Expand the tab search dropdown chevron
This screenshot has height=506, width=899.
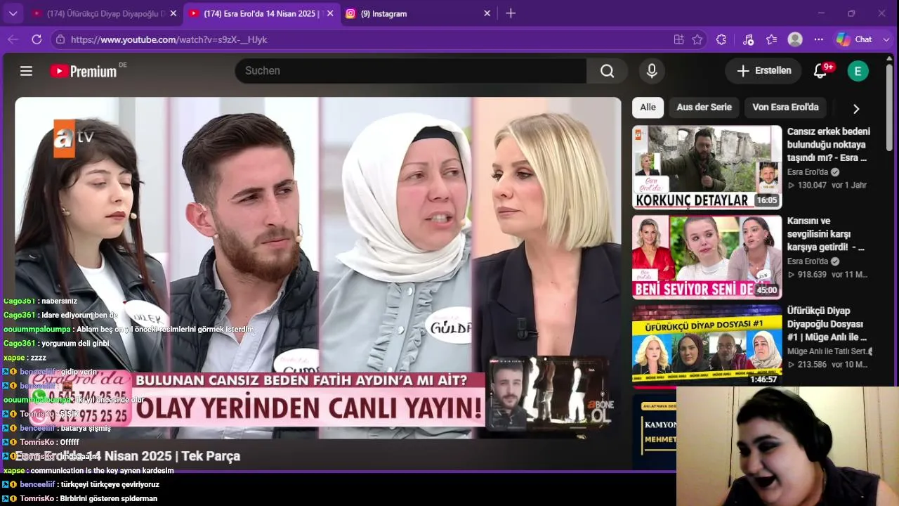[x=13, y=13]
